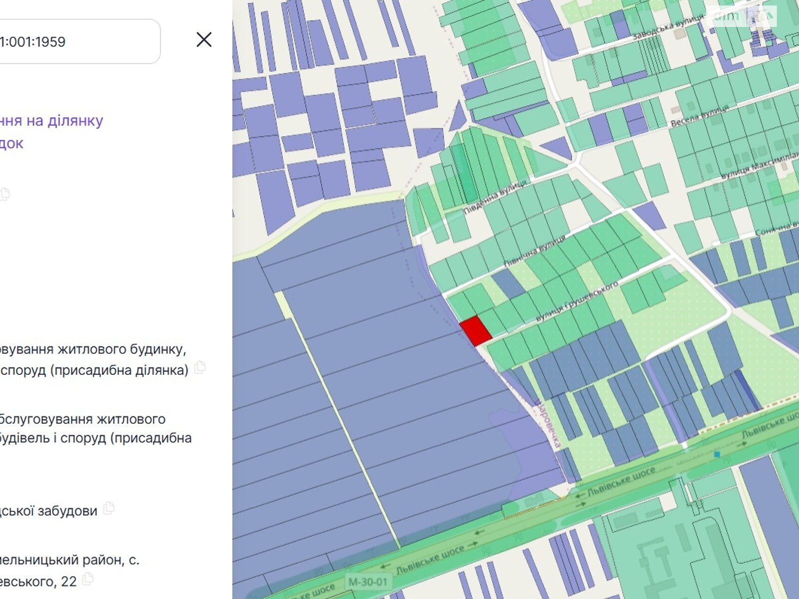Click the 'Весела вулиця' street label
The image size is (799, 599).
pyautogui.click(x=699, y=116)
